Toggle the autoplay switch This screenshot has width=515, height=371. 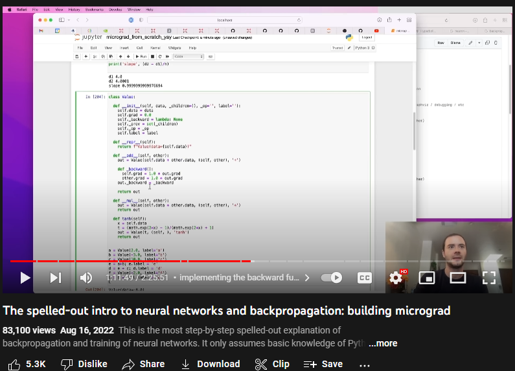click(332, 278)
